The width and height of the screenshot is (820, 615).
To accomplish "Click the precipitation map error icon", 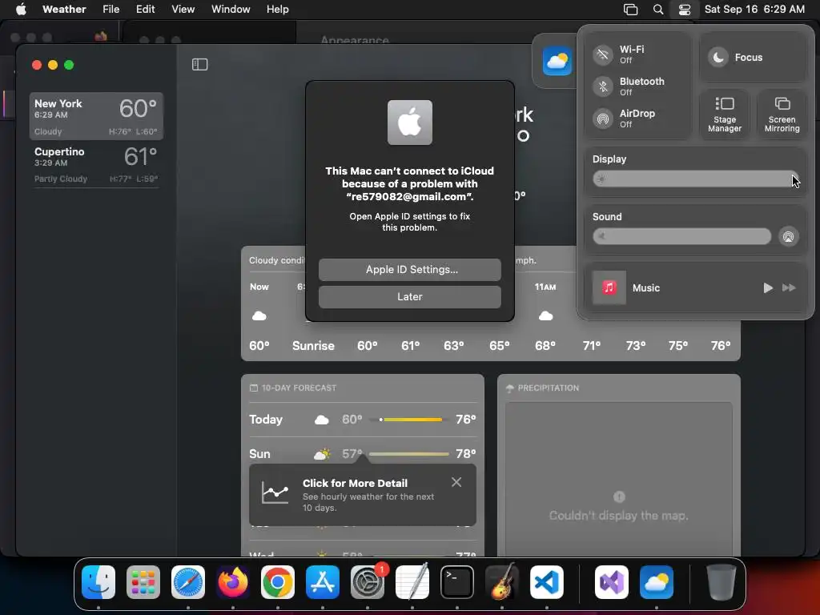I will (619, 496).
